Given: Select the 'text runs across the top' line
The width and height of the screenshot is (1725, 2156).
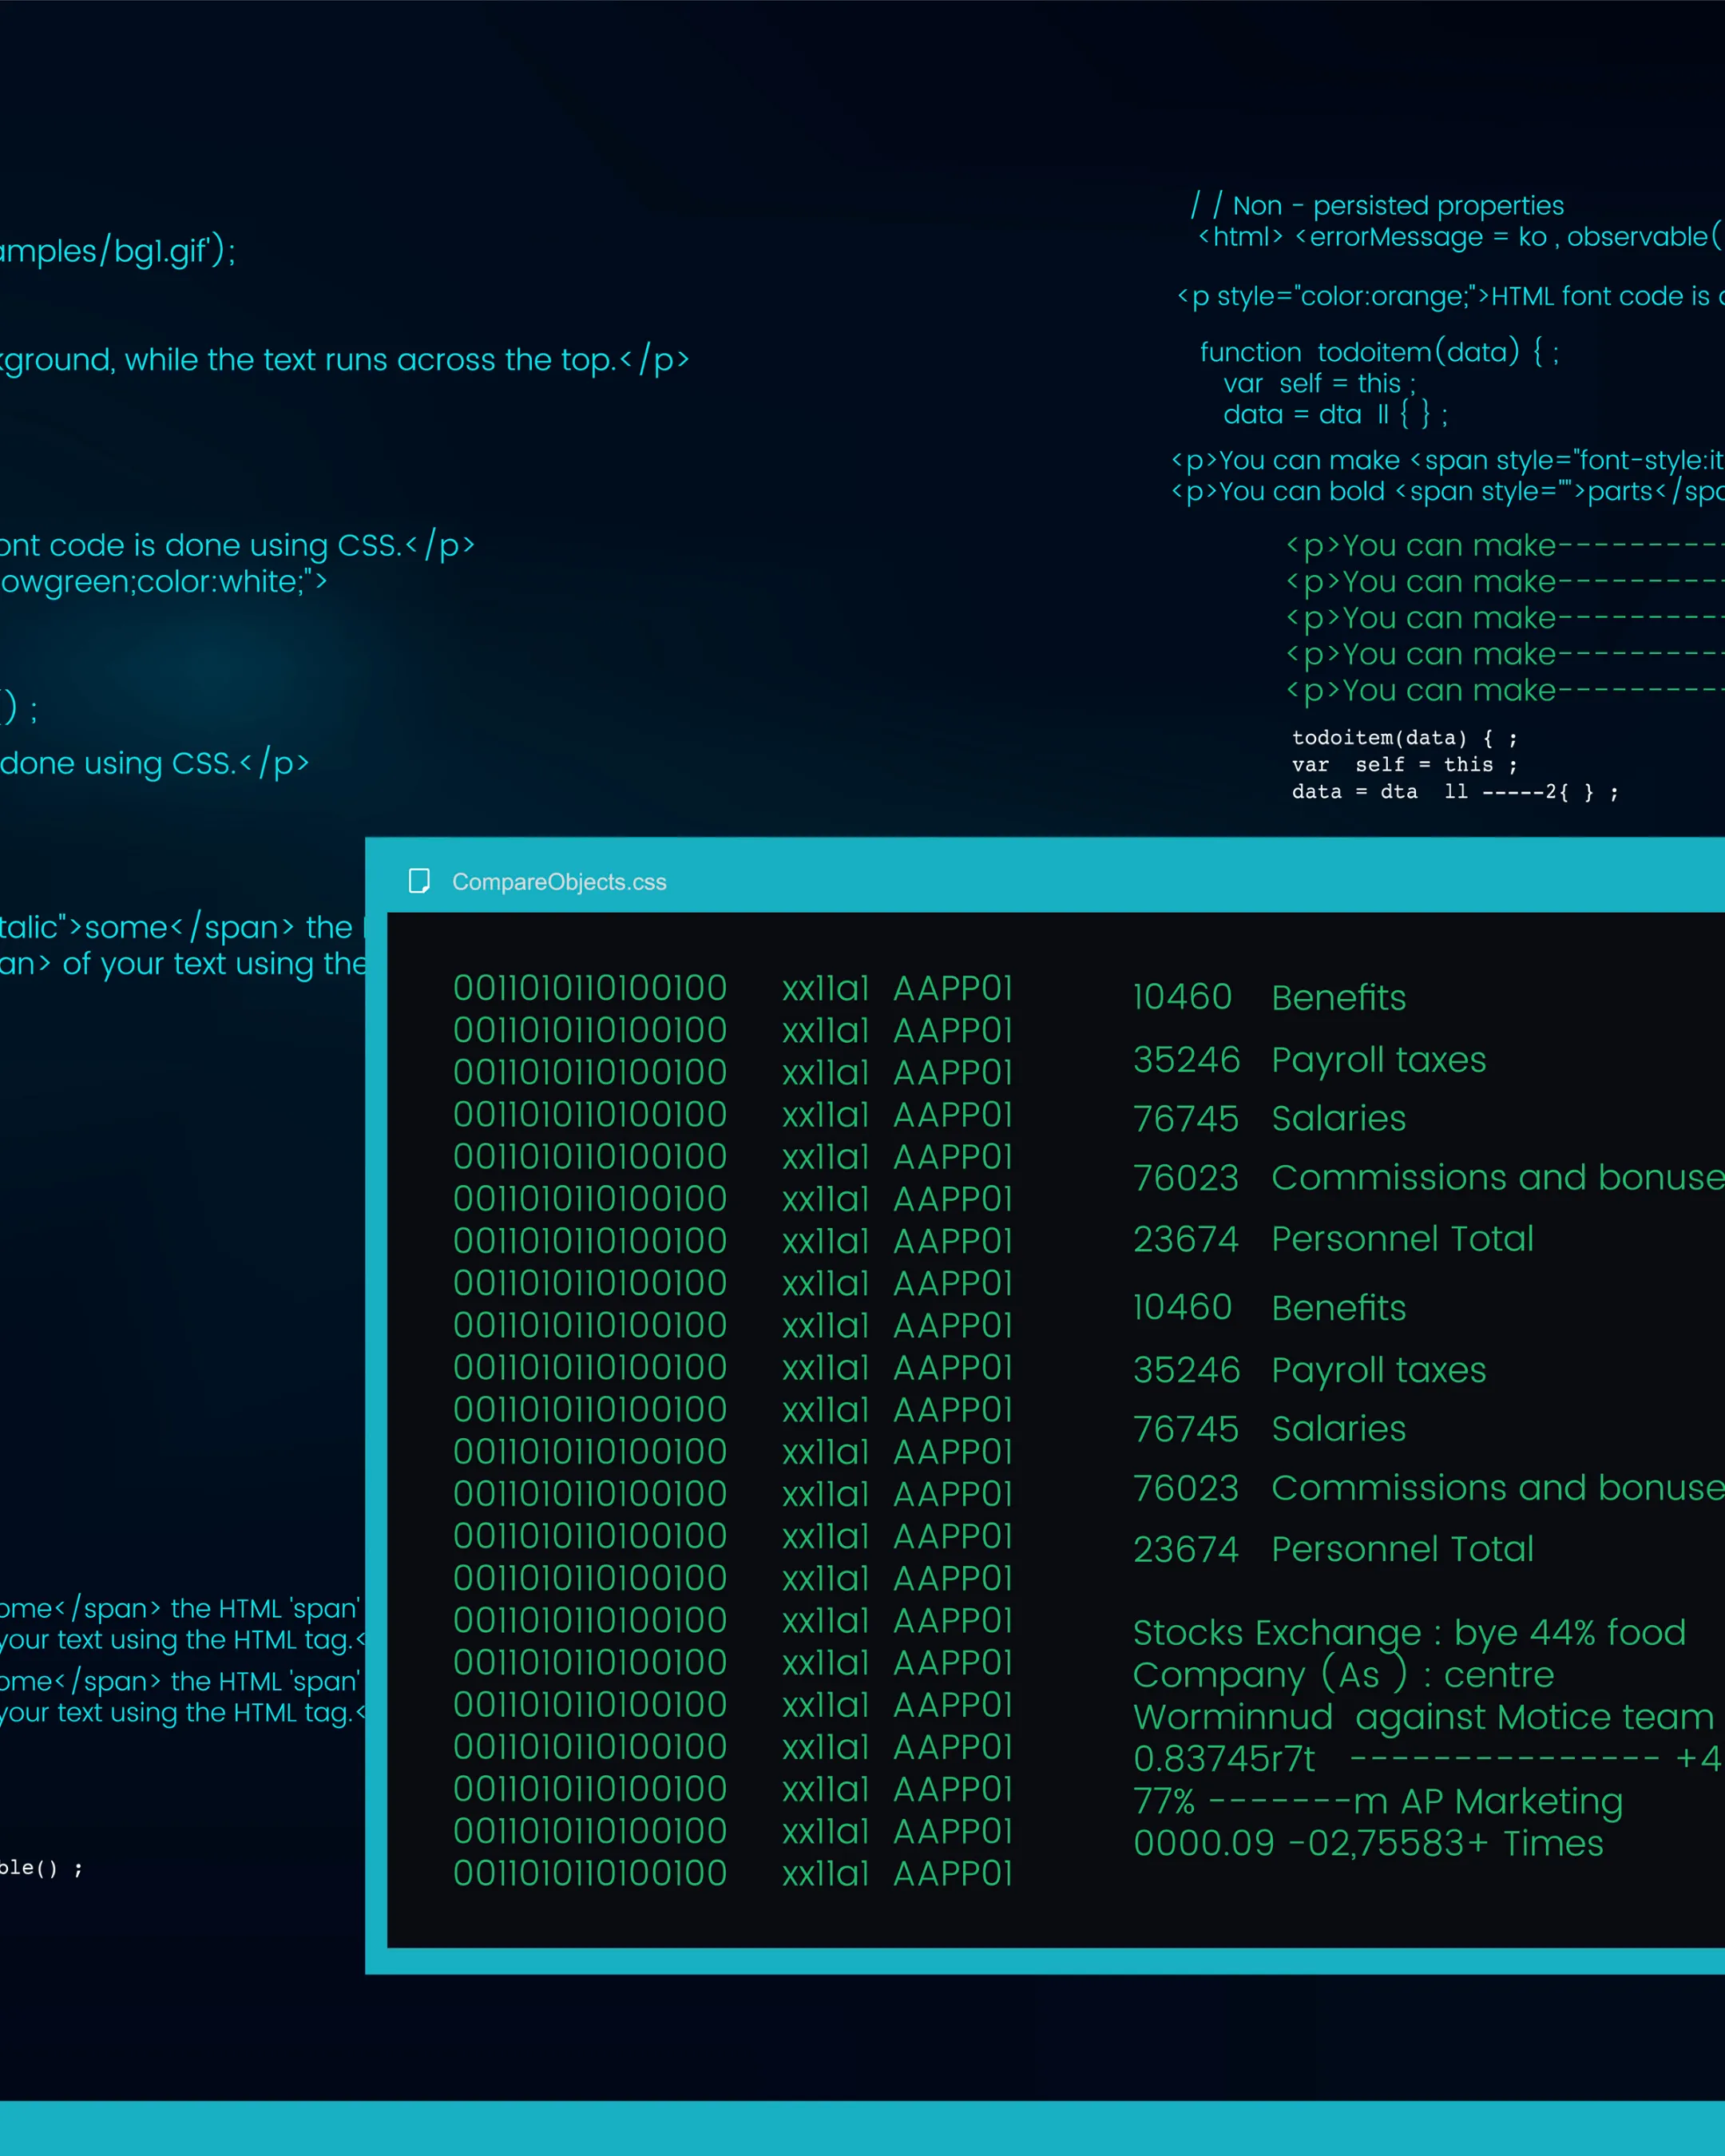Looking at the screenshot, I should (345, 359).
